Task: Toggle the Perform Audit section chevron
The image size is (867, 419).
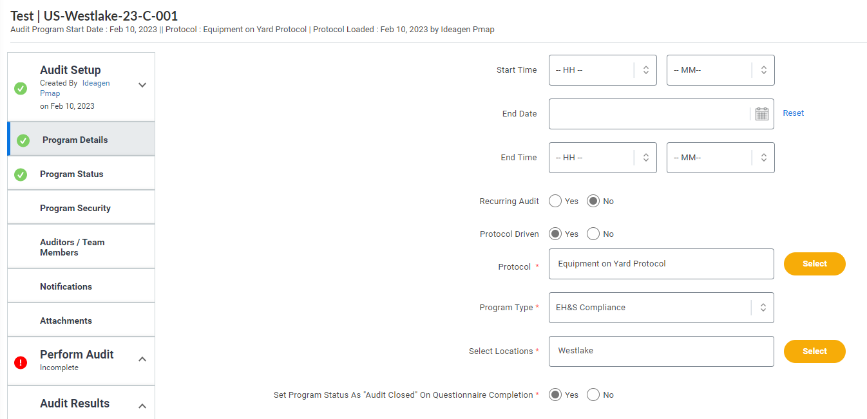Action: [x=142, y=359]
